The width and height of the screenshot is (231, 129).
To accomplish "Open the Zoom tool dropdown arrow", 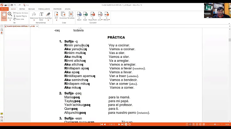I will (x=10, y=20).
